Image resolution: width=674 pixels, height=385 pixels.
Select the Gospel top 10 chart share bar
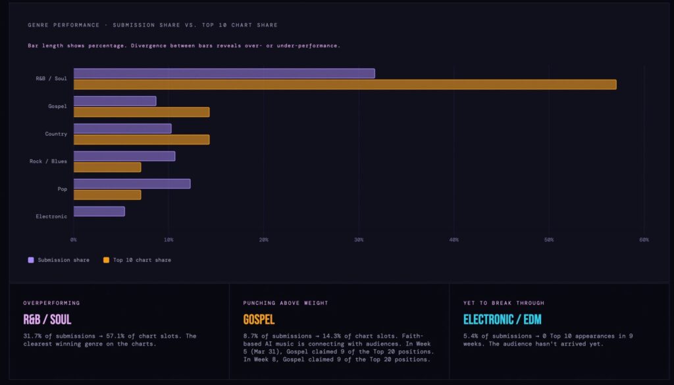142,112
